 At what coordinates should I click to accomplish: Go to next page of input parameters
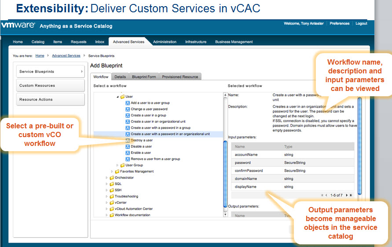[347, 195]
